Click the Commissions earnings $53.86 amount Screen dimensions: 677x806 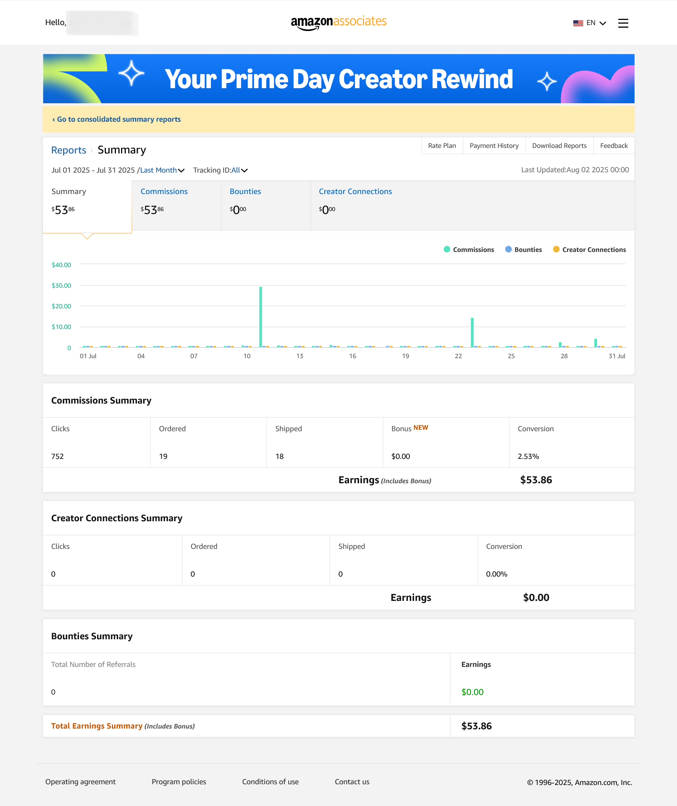(x=536, y=480)
